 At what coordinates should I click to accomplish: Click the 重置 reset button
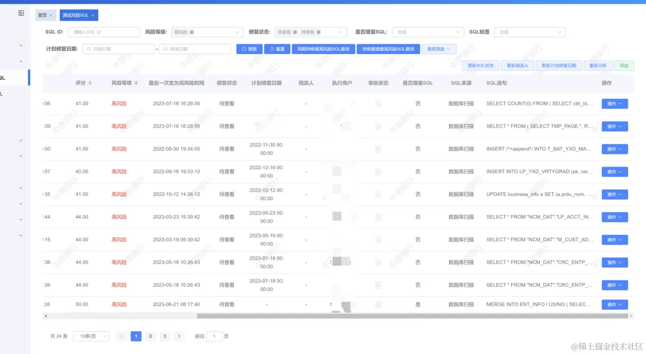[x=277, y=49]
